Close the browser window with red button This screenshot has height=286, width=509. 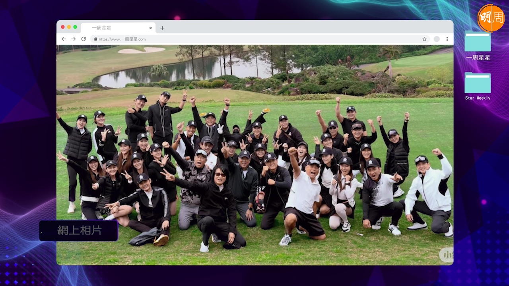point(63,27)
